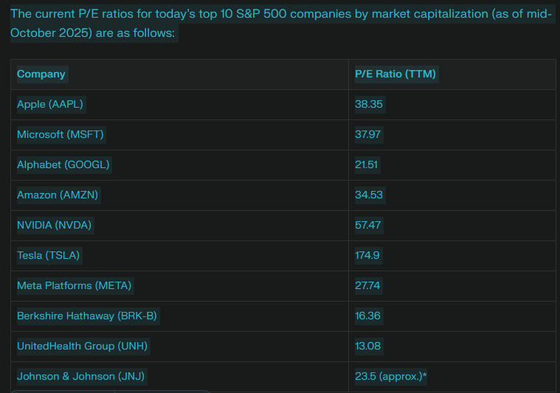Click the Tesla (TSLA) company name

coord(48,255)
